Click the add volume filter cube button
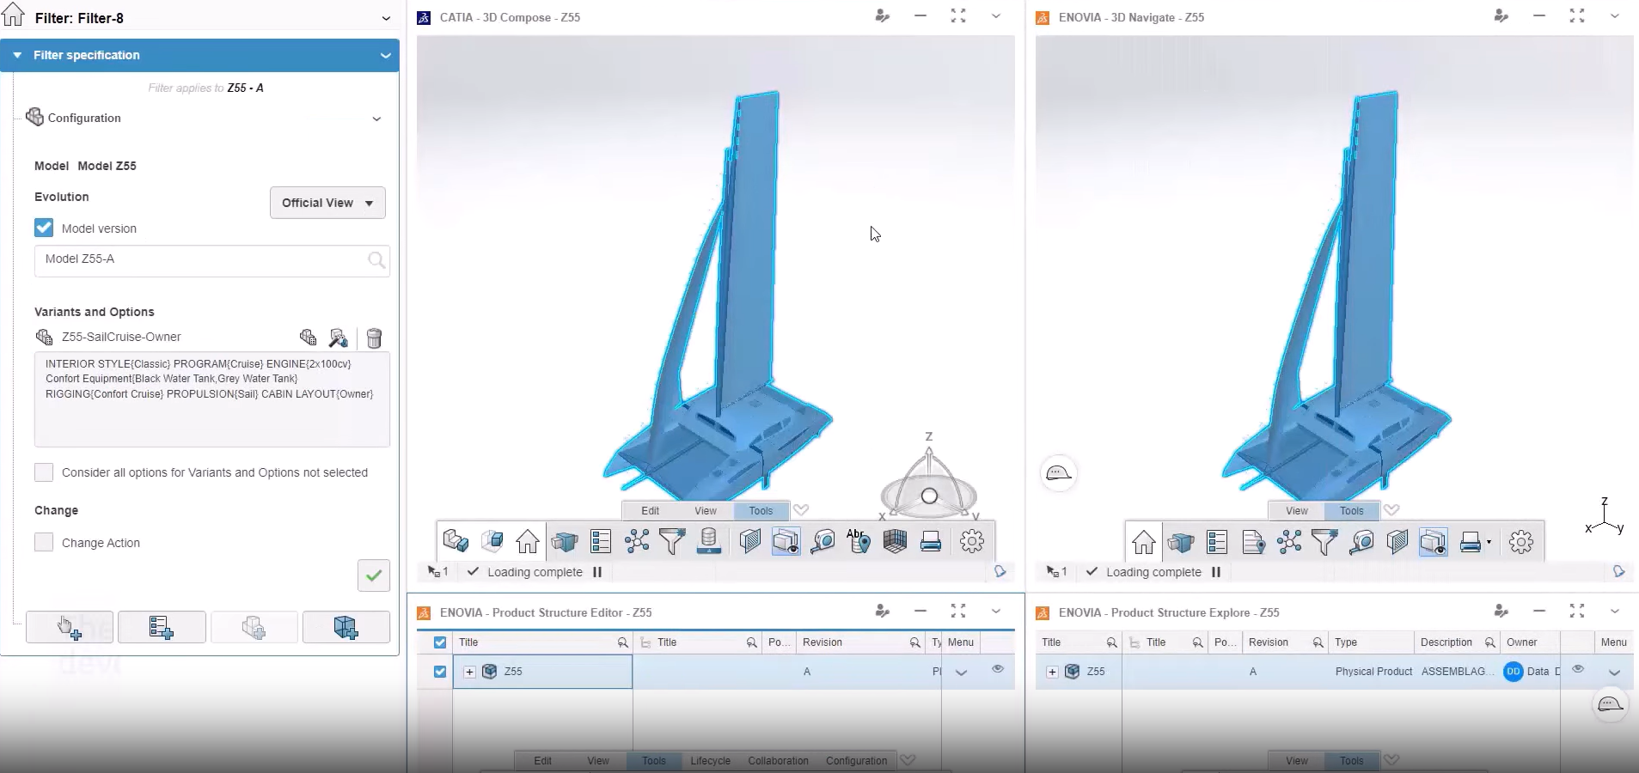 tap(346, 628)
